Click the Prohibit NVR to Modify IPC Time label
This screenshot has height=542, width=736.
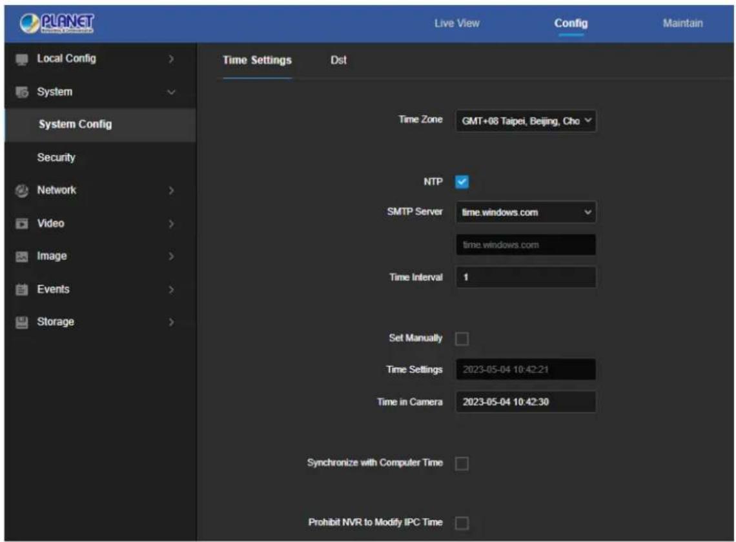[x=376, y=522]
